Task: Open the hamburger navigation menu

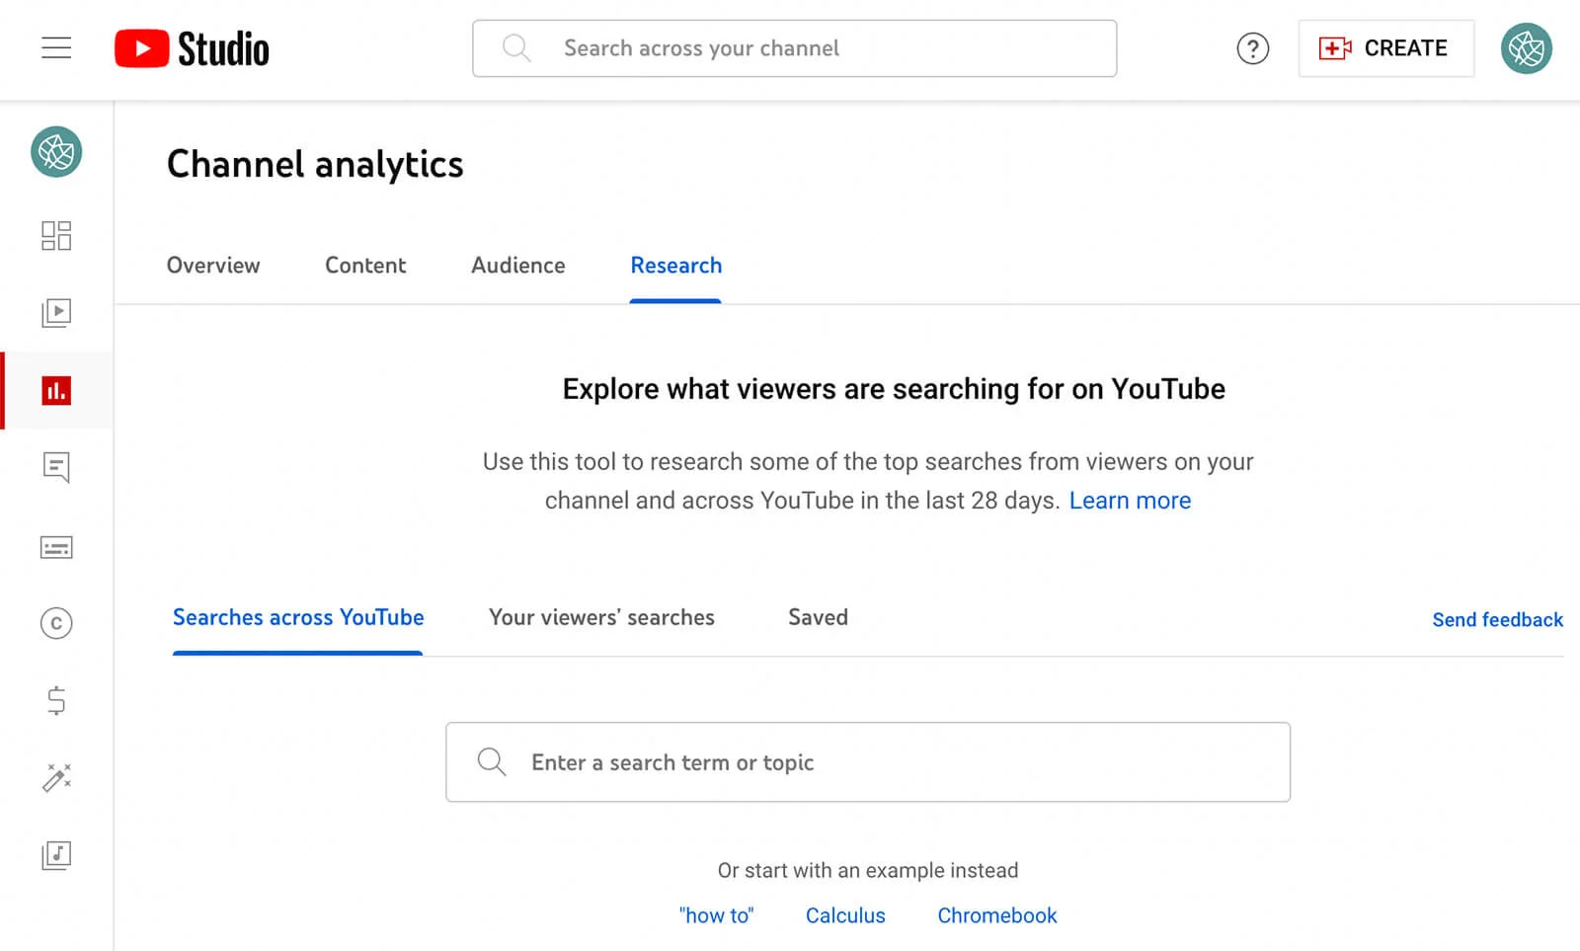Action: 56,47
